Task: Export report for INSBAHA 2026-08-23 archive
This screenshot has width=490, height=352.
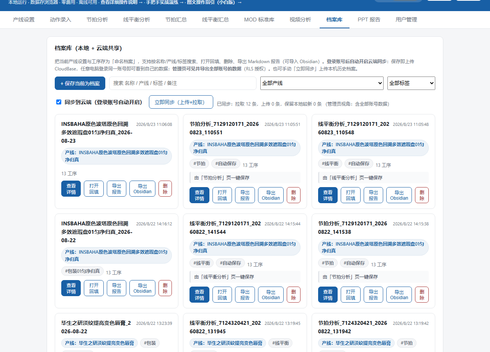Action: [116, 189]
